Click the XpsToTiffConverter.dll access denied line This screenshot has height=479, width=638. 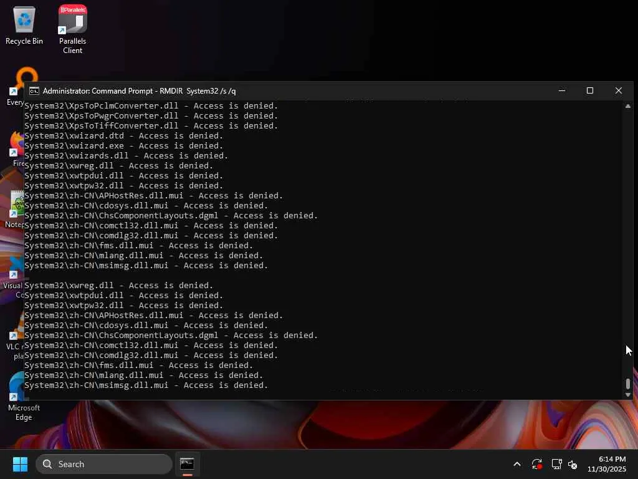(151, 126)
